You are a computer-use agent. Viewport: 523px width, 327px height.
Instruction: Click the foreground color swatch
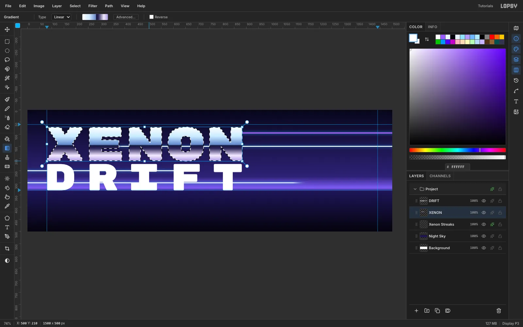pyautogui.click(x=413, y=38)
